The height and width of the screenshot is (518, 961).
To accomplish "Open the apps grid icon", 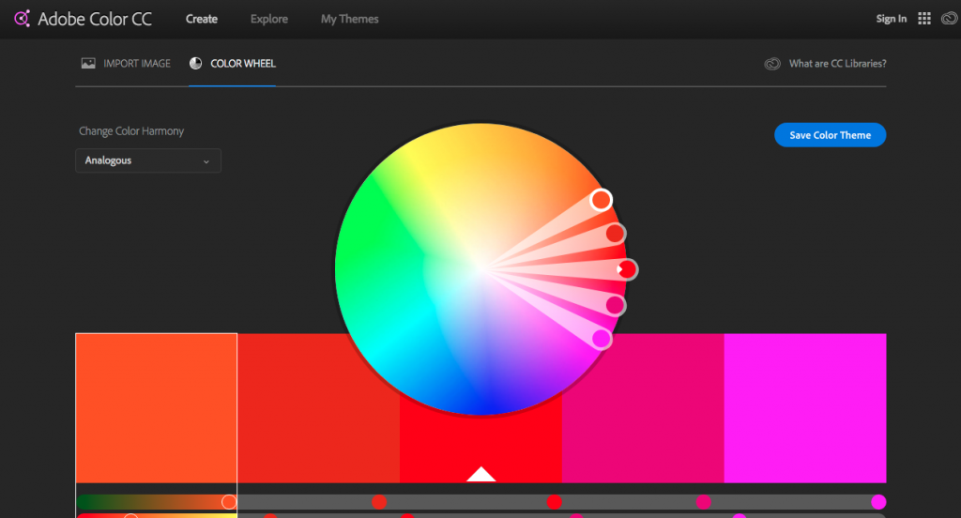I will click(924, 19).
